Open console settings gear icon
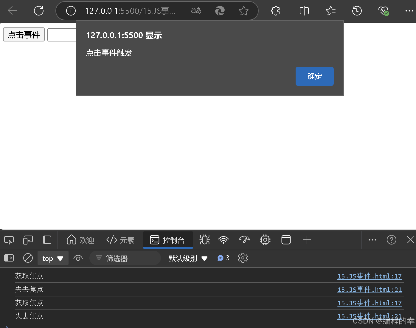The width and height of the screenshot is (416, 328). (x=243, y=258)
